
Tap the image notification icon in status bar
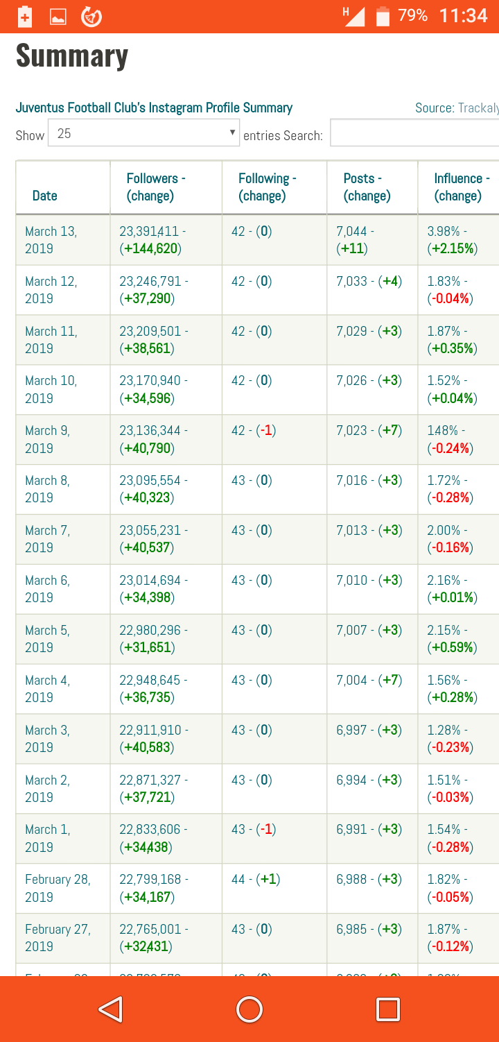[58, 17]
